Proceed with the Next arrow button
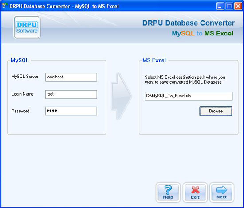The width and height of the screenshot is (244, 208). point(222,193)
